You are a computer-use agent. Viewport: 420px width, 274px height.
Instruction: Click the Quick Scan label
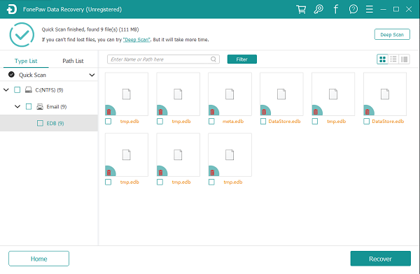click(32, 75)
